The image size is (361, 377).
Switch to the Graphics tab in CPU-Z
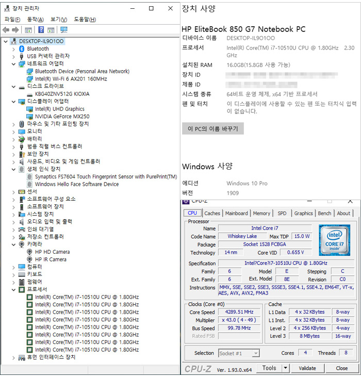click(303, 214)
